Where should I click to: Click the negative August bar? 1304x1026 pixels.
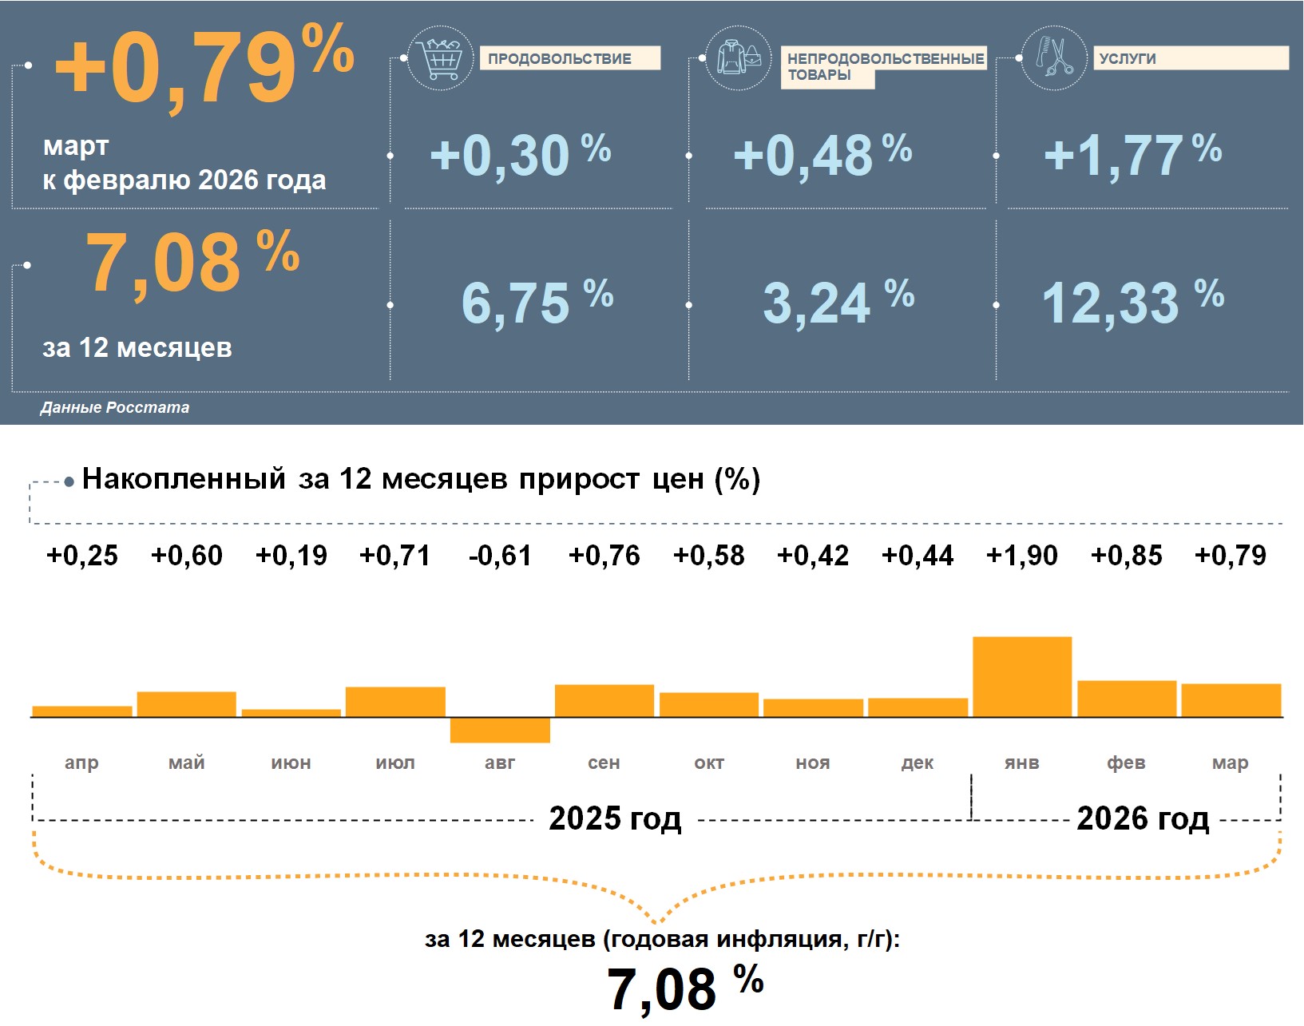pos(500,731)
